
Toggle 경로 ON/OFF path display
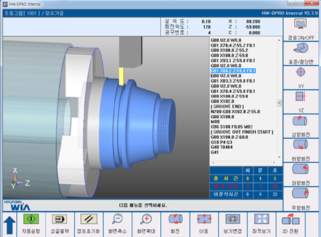(x=300, y=24)
